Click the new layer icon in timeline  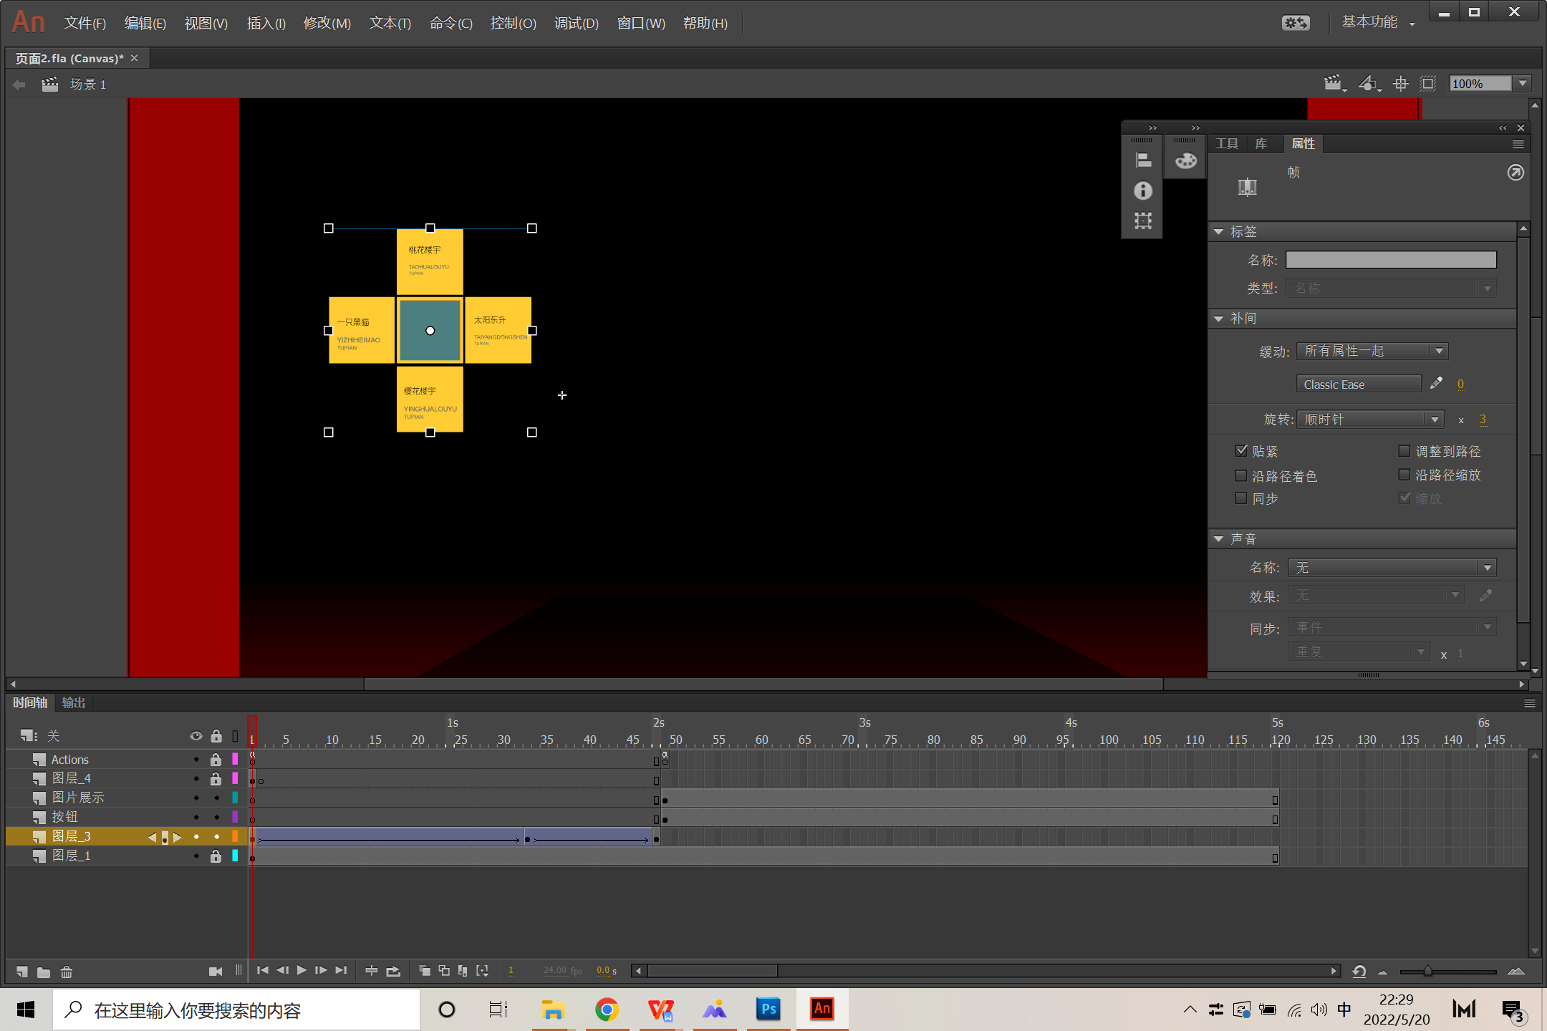[x=22, y=972]
